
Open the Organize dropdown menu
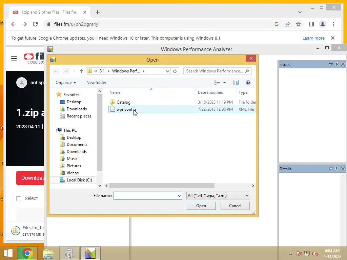(66, 83)
